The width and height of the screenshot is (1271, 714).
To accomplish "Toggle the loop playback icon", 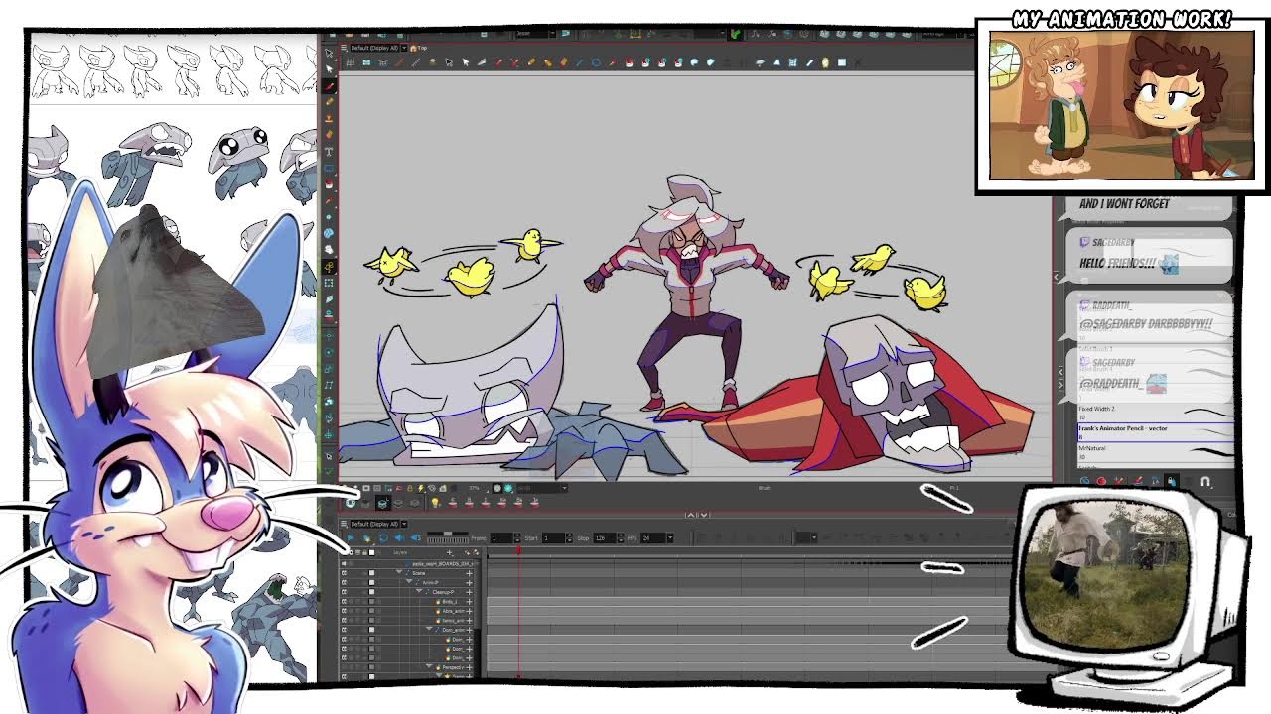I will (383, 538).
